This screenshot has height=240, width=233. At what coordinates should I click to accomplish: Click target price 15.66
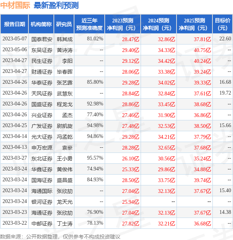225,125
